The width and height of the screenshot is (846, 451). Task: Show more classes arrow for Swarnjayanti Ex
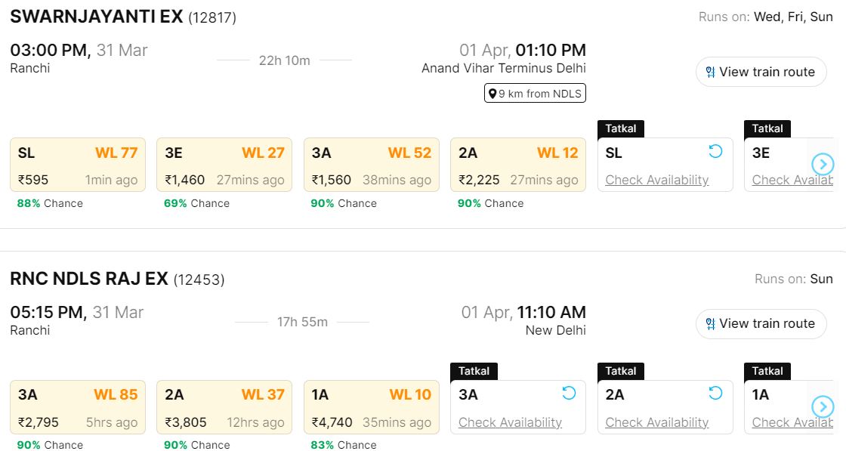[823, 164]
